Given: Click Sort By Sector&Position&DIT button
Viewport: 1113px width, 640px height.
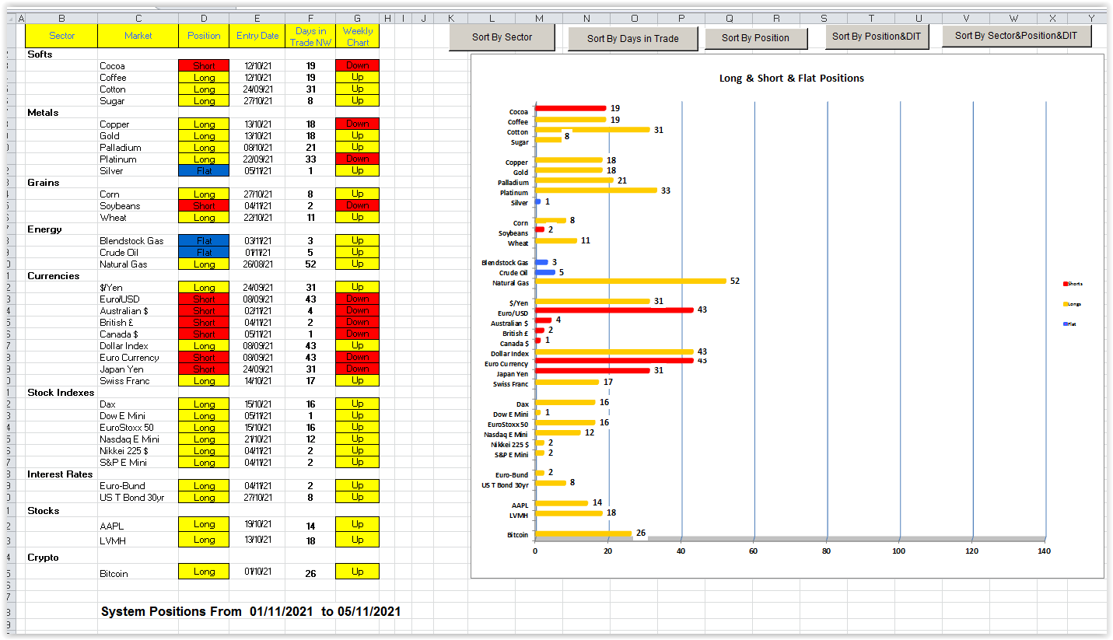Looking at the screenshot, I should (1017, 35).
